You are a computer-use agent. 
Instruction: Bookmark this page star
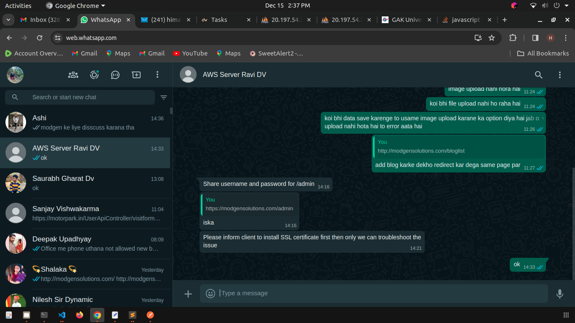pyautogui.click(x=492, y=38)
